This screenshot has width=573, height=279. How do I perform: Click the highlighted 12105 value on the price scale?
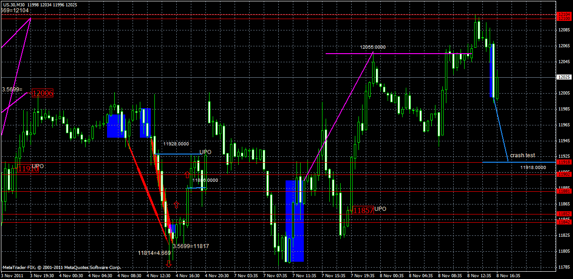point(565,14)
